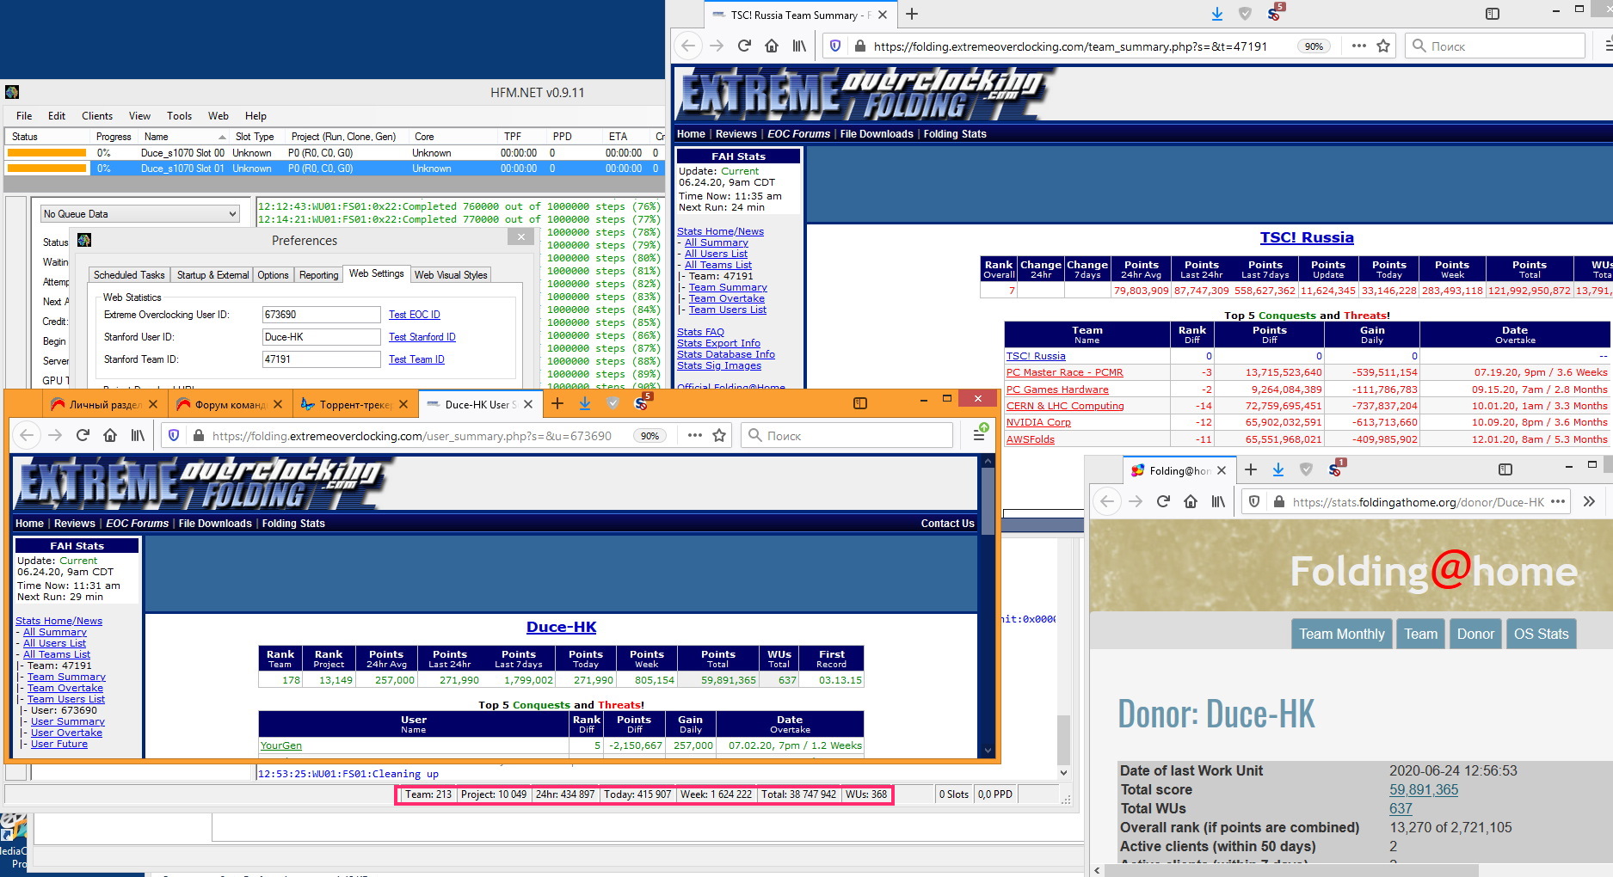Open the hamburger menu in Duce-HK browser window
This screenshot has width=1613, height=877.
(x=979, y=435)
